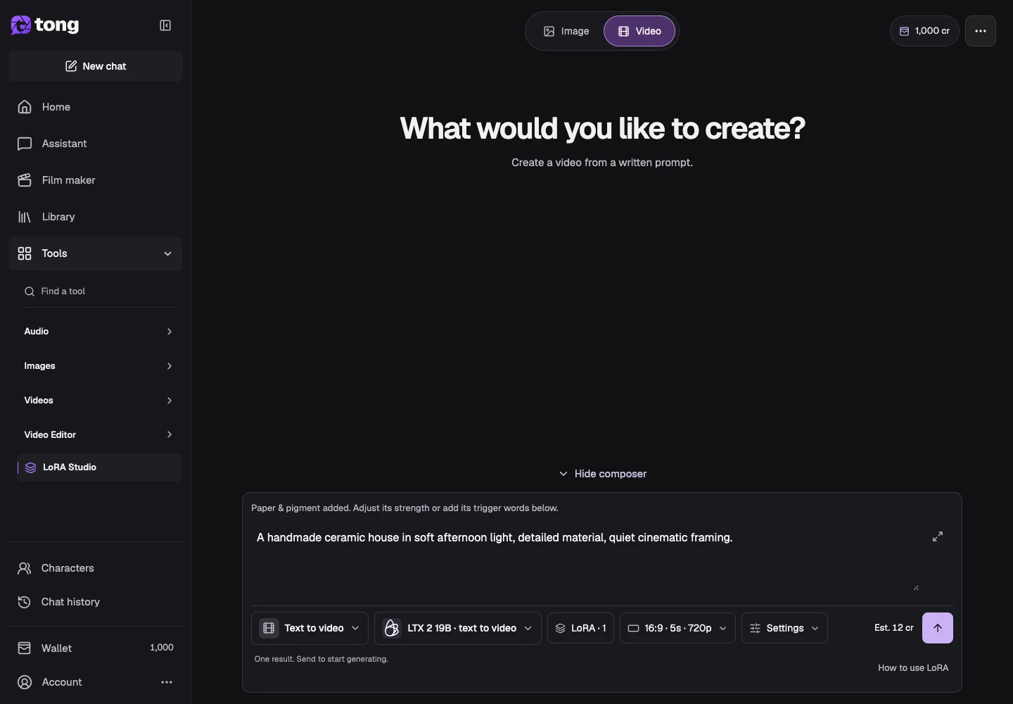Expand the prompt editor
The height and width of the screenshot is (704, 1013).
coord(938,536)
